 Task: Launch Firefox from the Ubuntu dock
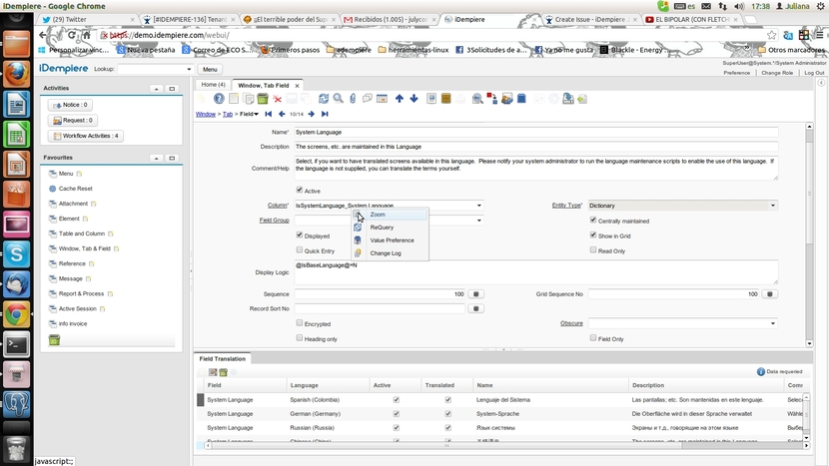click(x=15, y=75)
